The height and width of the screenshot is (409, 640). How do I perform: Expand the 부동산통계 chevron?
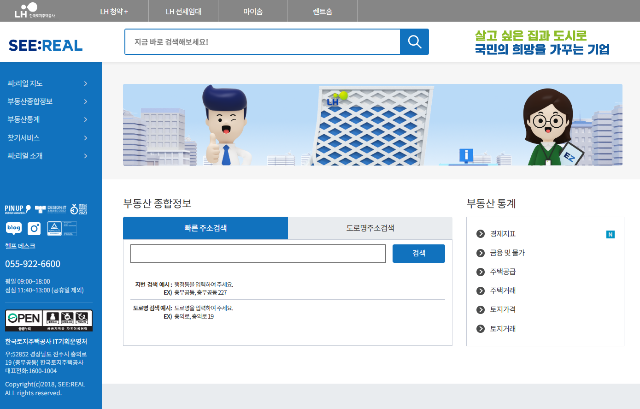click(x=86, y=119)
